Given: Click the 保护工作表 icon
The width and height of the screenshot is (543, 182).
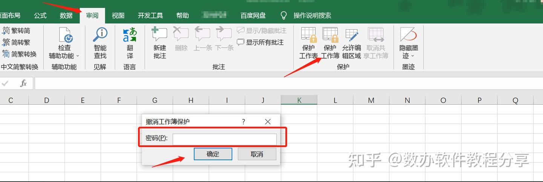Looking at the screenshot, I should (309, 35).
